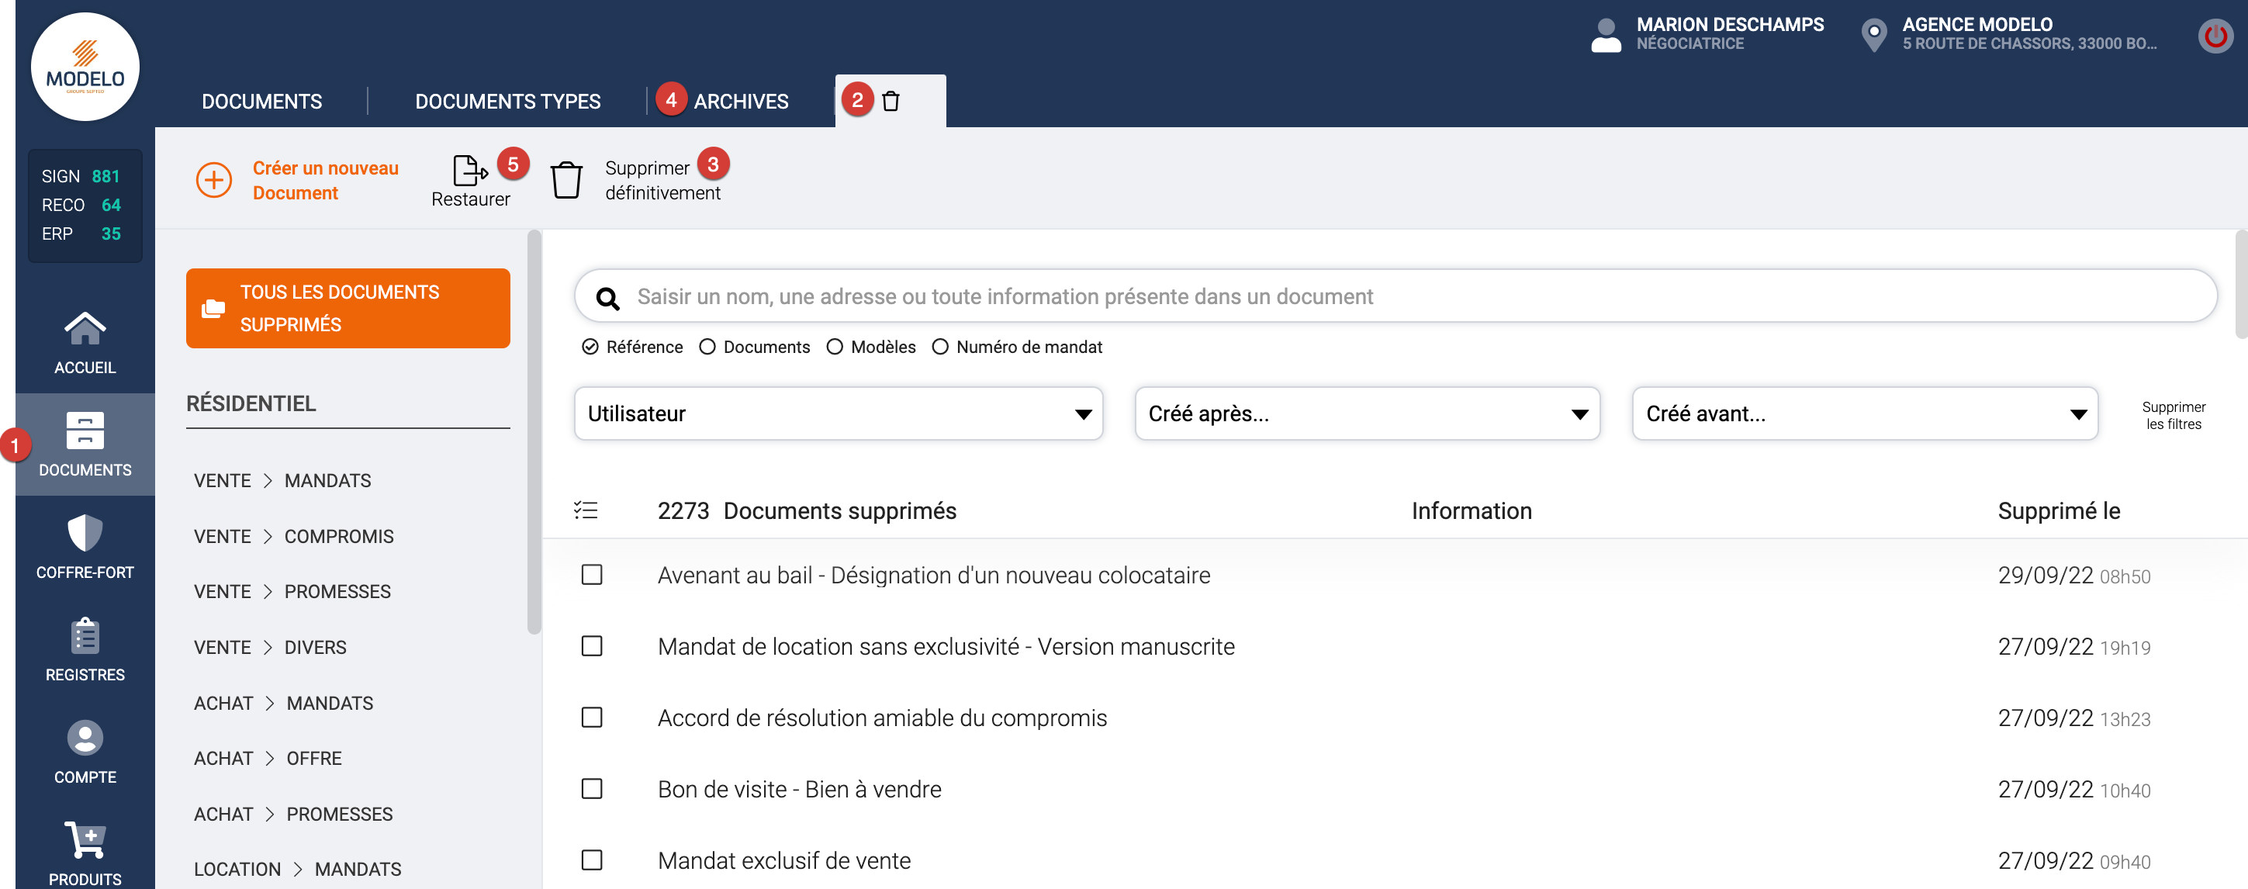This screenshot has width=2248, height=889.
Task: Click the Supprimer définitivement trash icon
Action: (x=565, y=180)
